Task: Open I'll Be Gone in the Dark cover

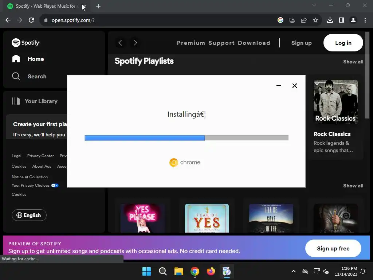Action: pos(271,218)
